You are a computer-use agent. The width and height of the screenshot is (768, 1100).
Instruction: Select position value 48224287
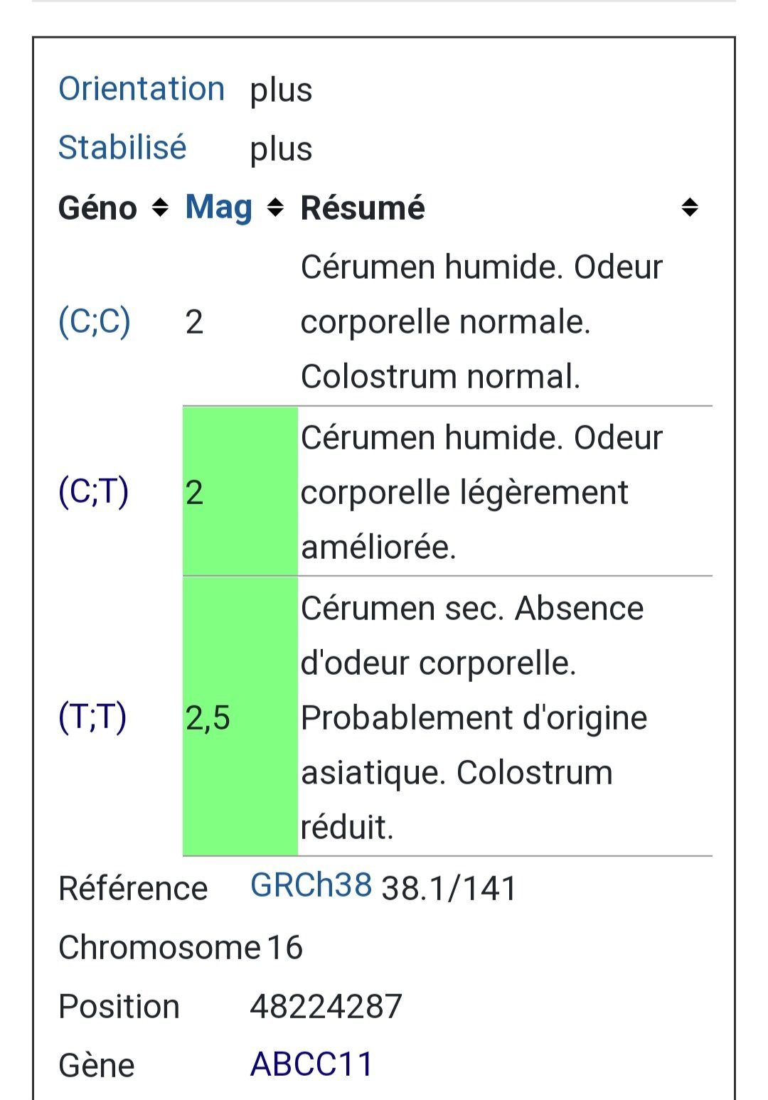tap(326, 1007)
